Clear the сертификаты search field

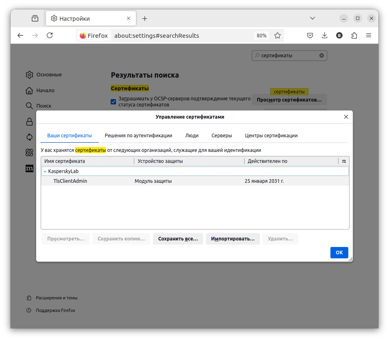tap(321, 56)
